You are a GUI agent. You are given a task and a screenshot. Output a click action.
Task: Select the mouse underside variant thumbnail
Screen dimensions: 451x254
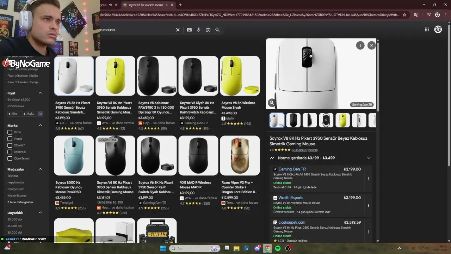click(x=326, y=120)
